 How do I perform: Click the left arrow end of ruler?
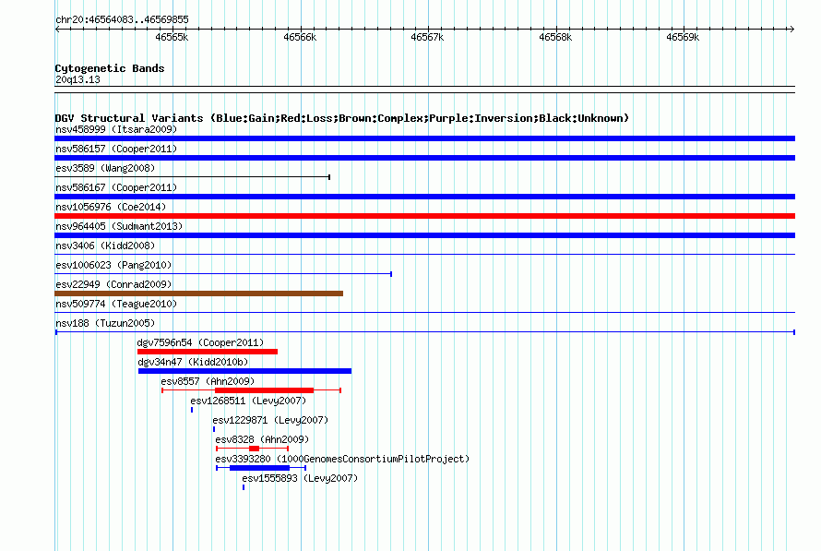[x=57, y=29]
